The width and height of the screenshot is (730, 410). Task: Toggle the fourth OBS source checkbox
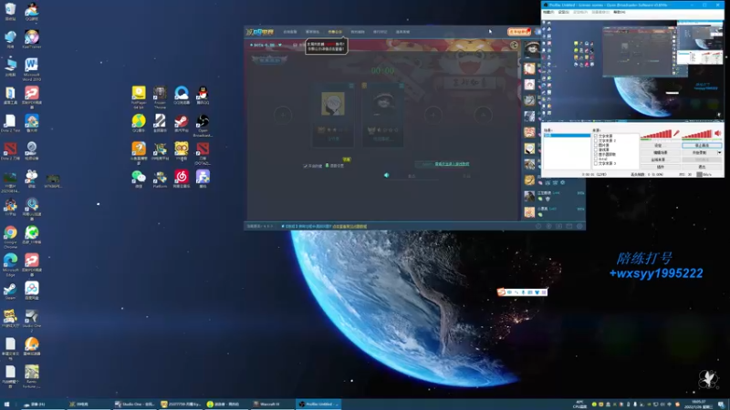tap(596, 149)
